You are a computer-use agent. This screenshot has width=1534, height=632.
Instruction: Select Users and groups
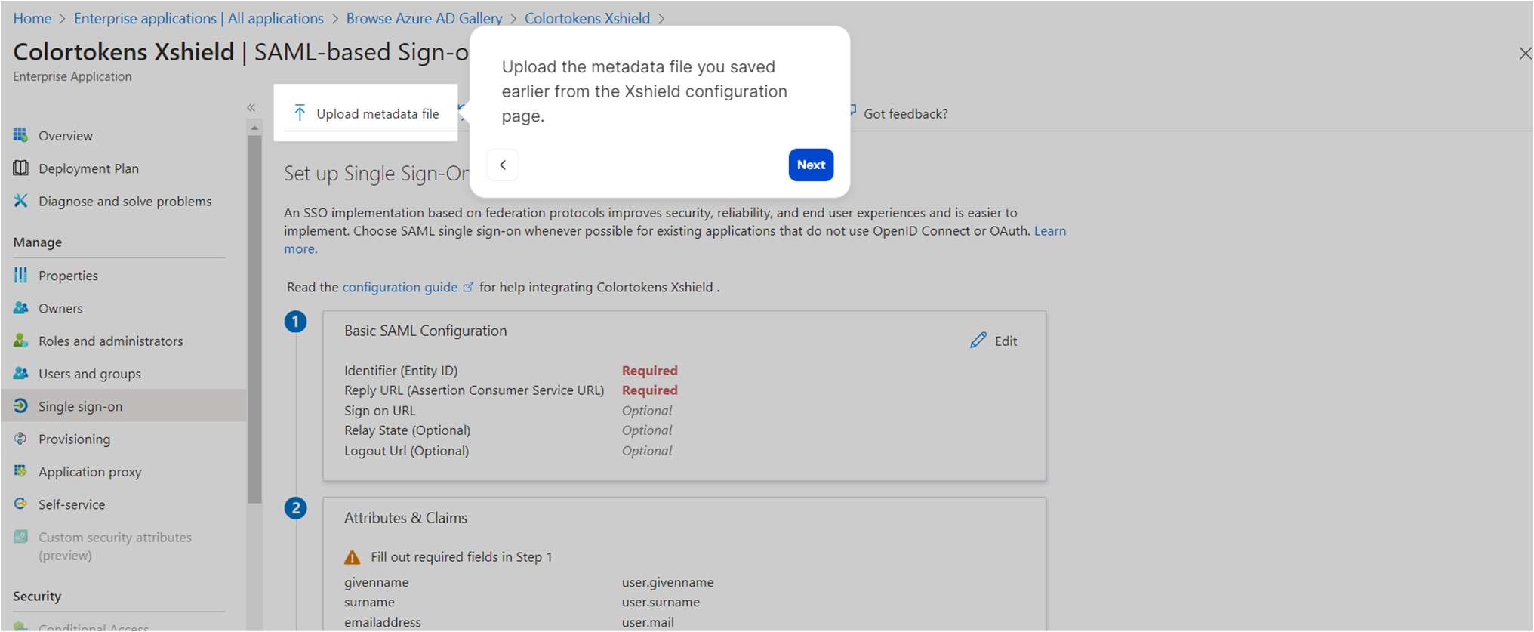pos(89,373)
